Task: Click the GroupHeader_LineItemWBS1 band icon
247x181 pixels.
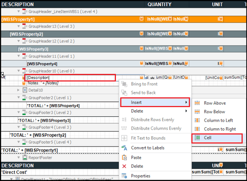Action: (x=25, y=11)
